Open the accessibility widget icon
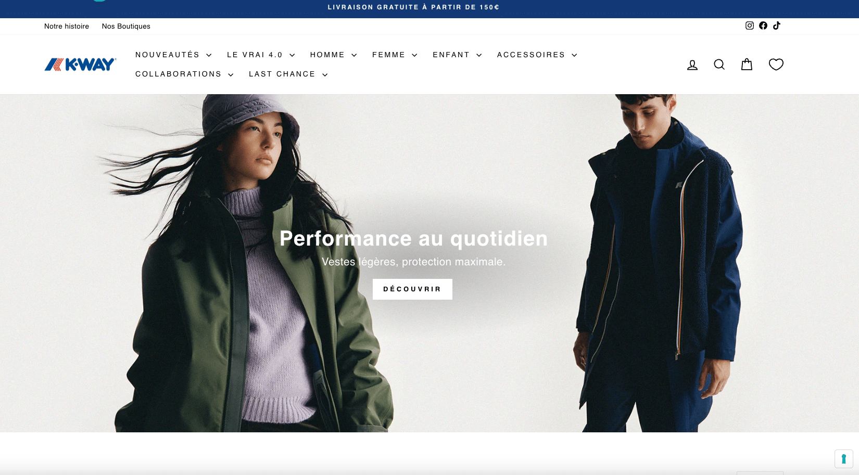The width and height of the screenshot is (859, 475). 843,459
